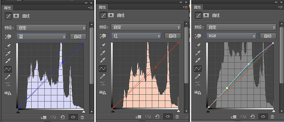Click the 自动 button in the RGB panel
The image size is (284, 122).
pyautogui.click(x=268, y=36)
